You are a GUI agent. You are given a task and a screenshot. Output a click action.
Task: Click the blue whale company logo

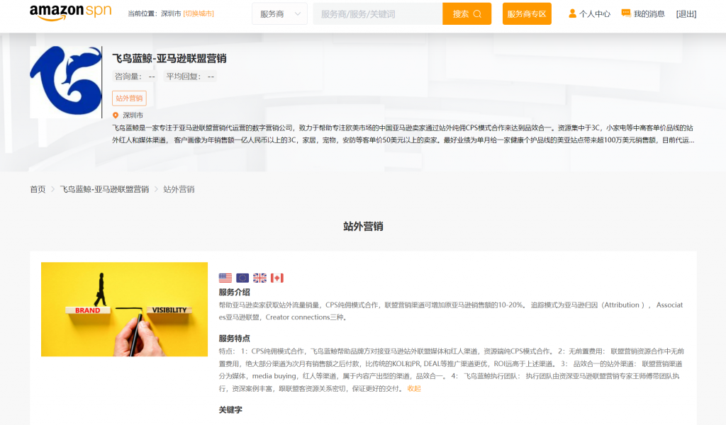pyautogui.click(x=66, y=81)
